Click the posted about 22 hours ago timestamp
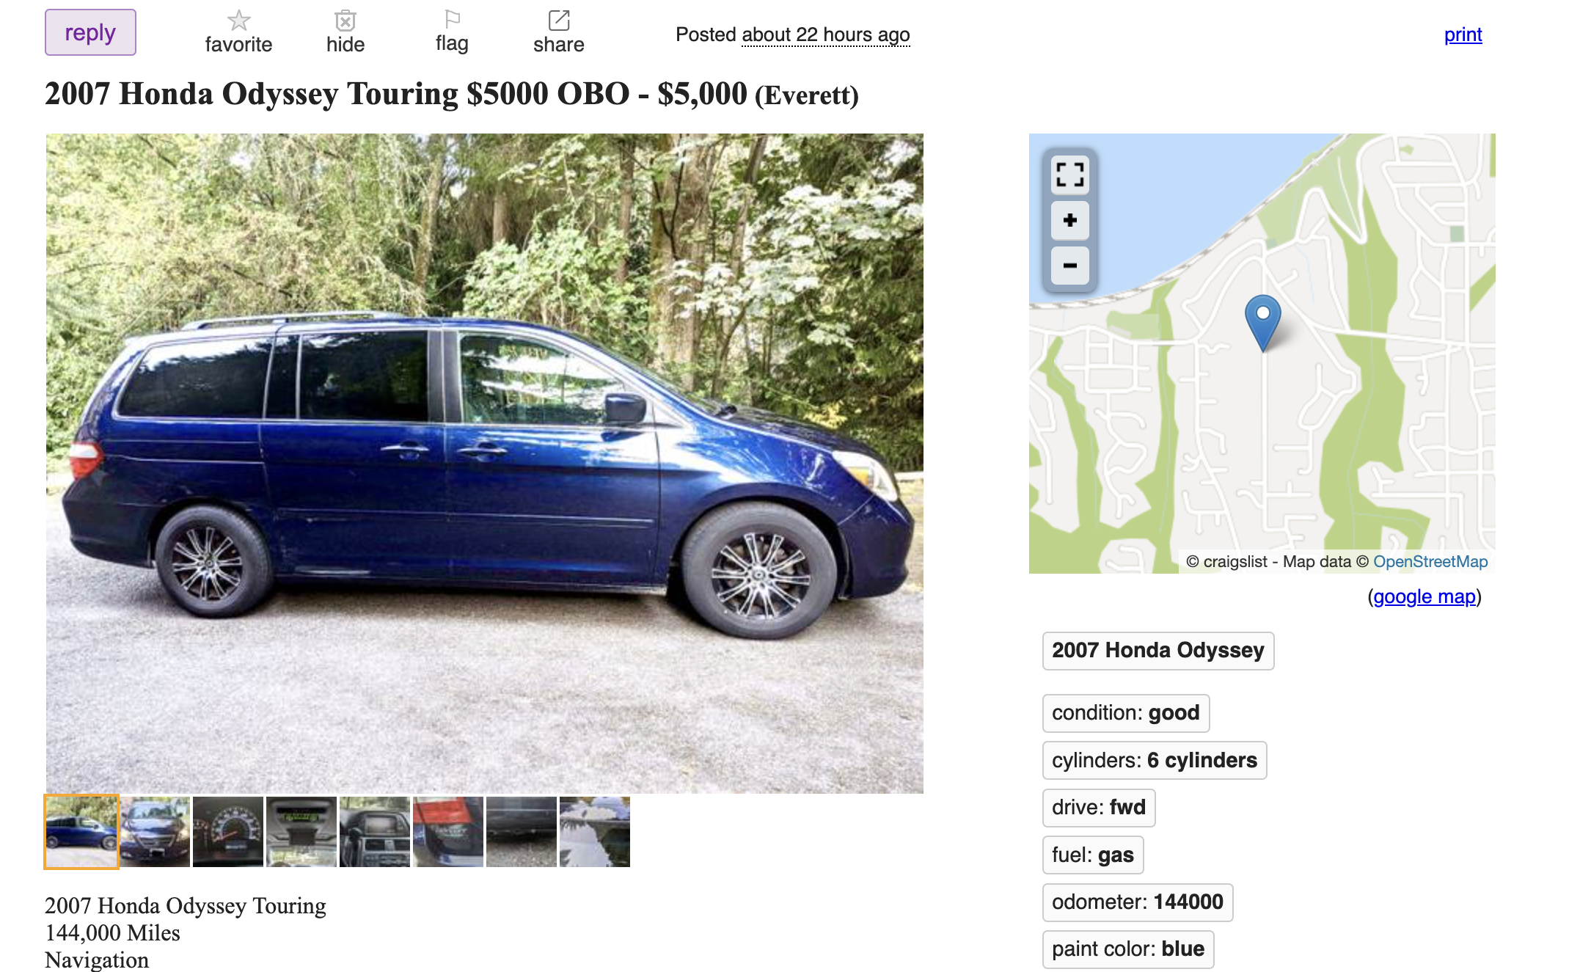 pos(825,34)
